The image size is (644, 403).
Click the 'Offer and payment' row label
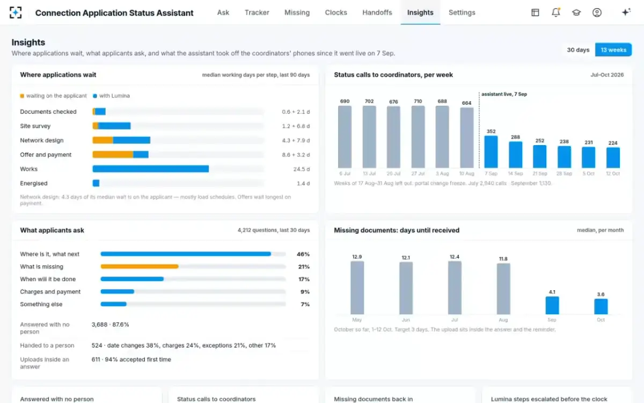click(x=46, y=155)
